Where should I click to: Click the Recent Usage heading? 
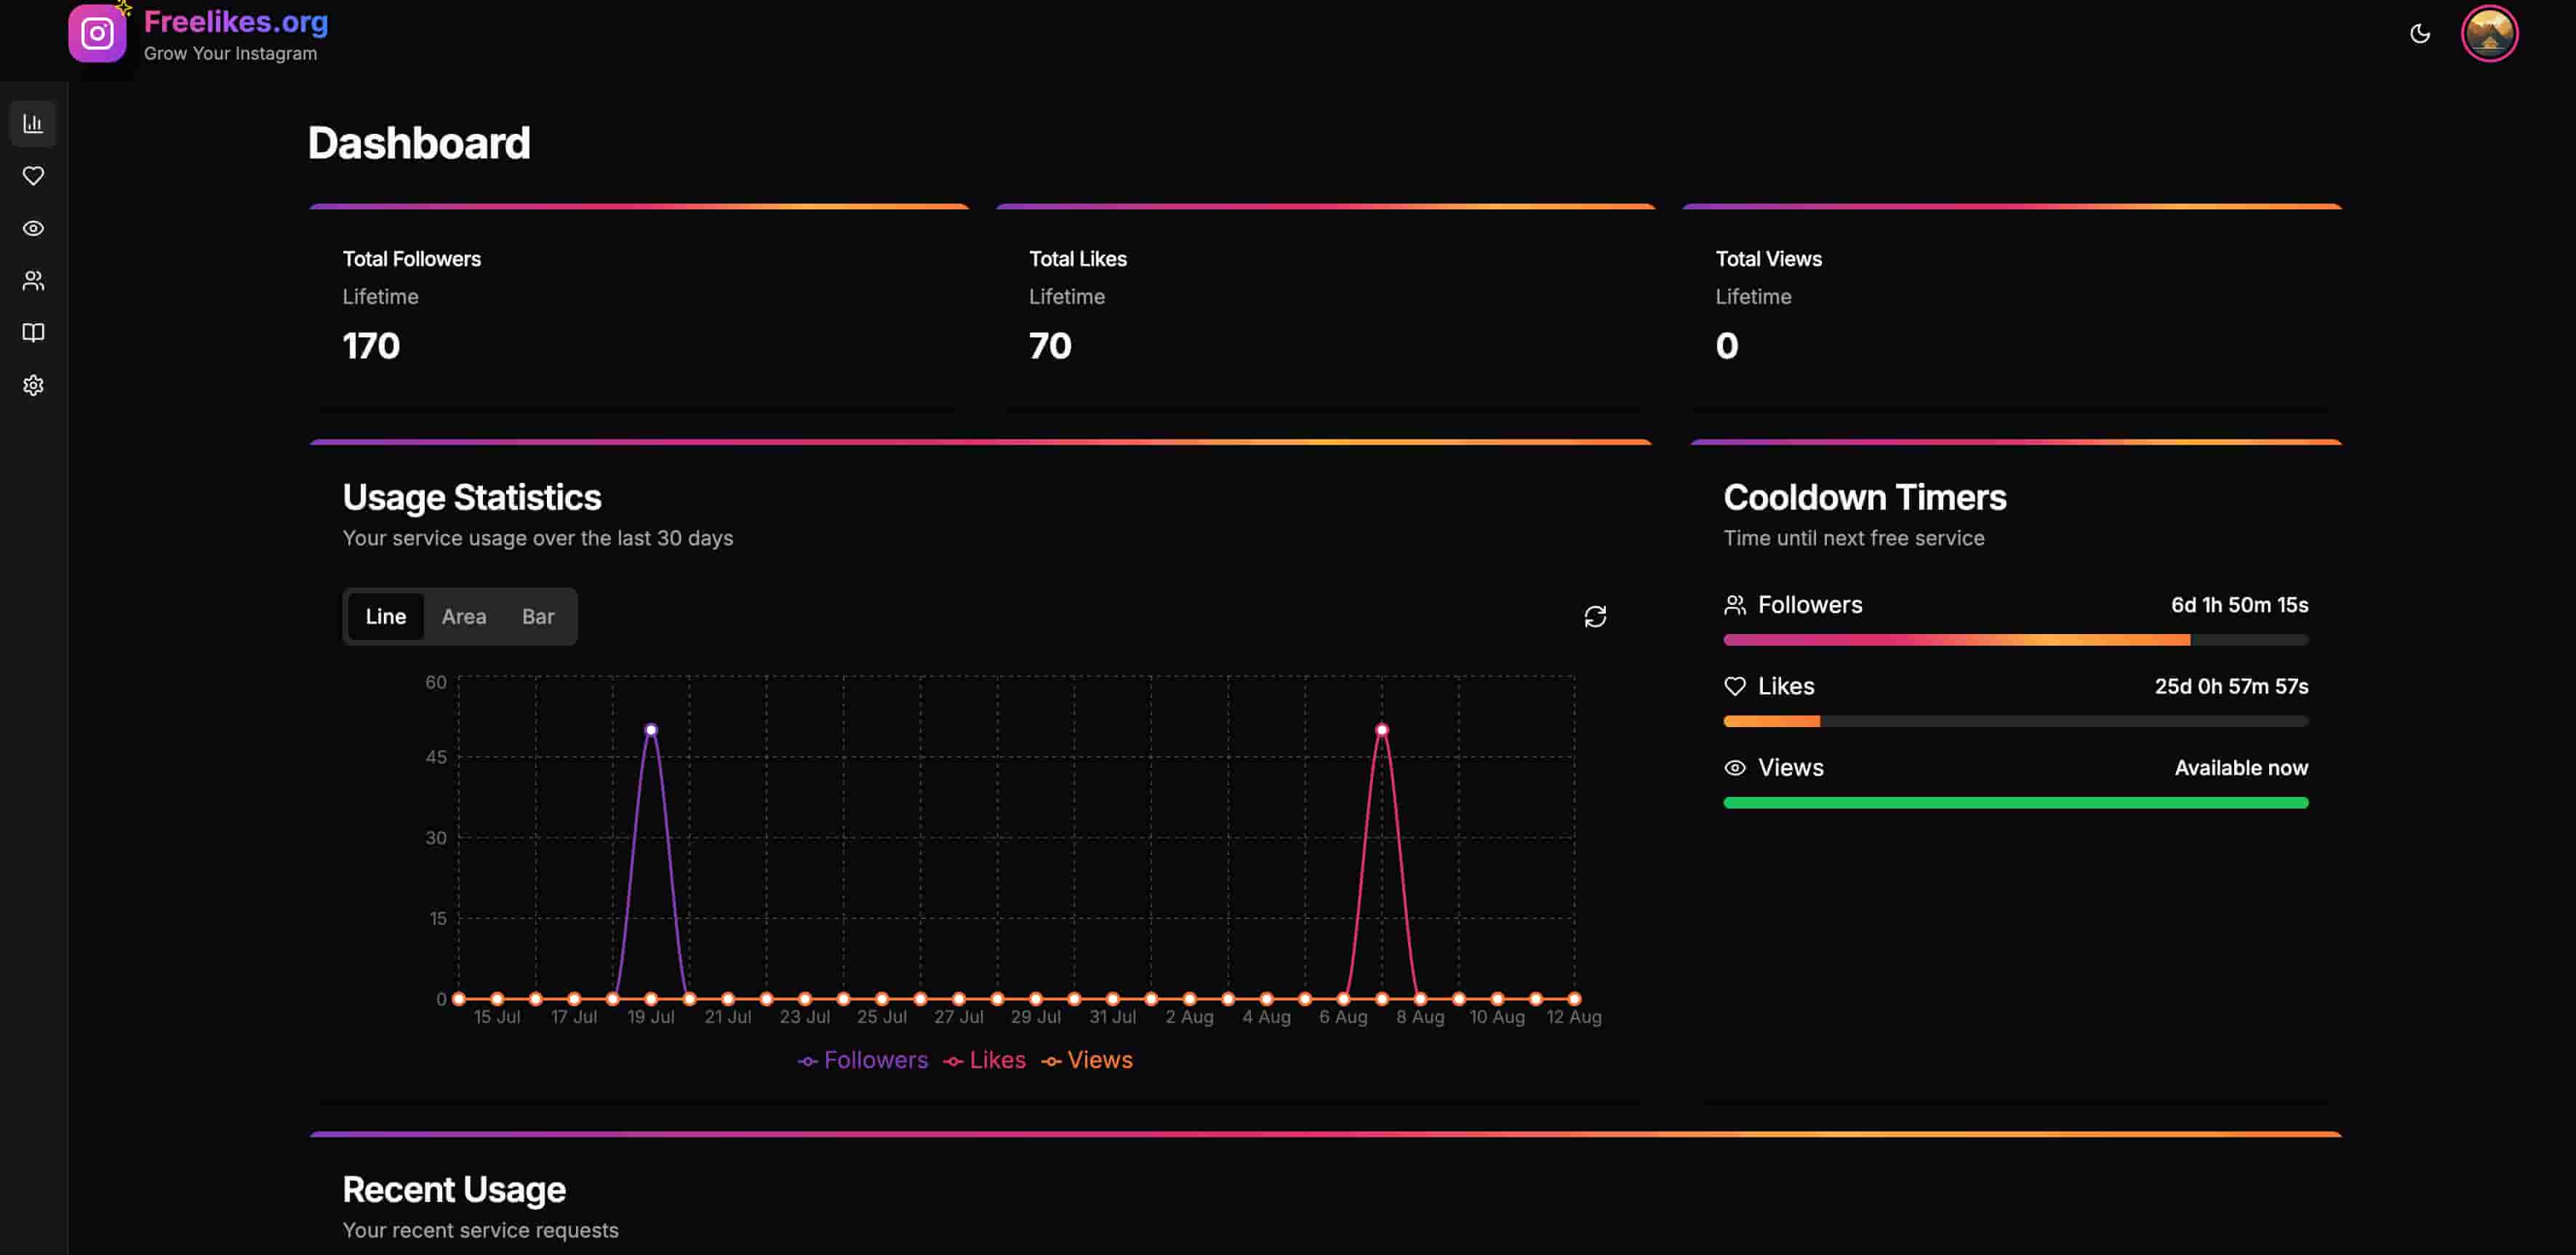tap(454, 1189)
